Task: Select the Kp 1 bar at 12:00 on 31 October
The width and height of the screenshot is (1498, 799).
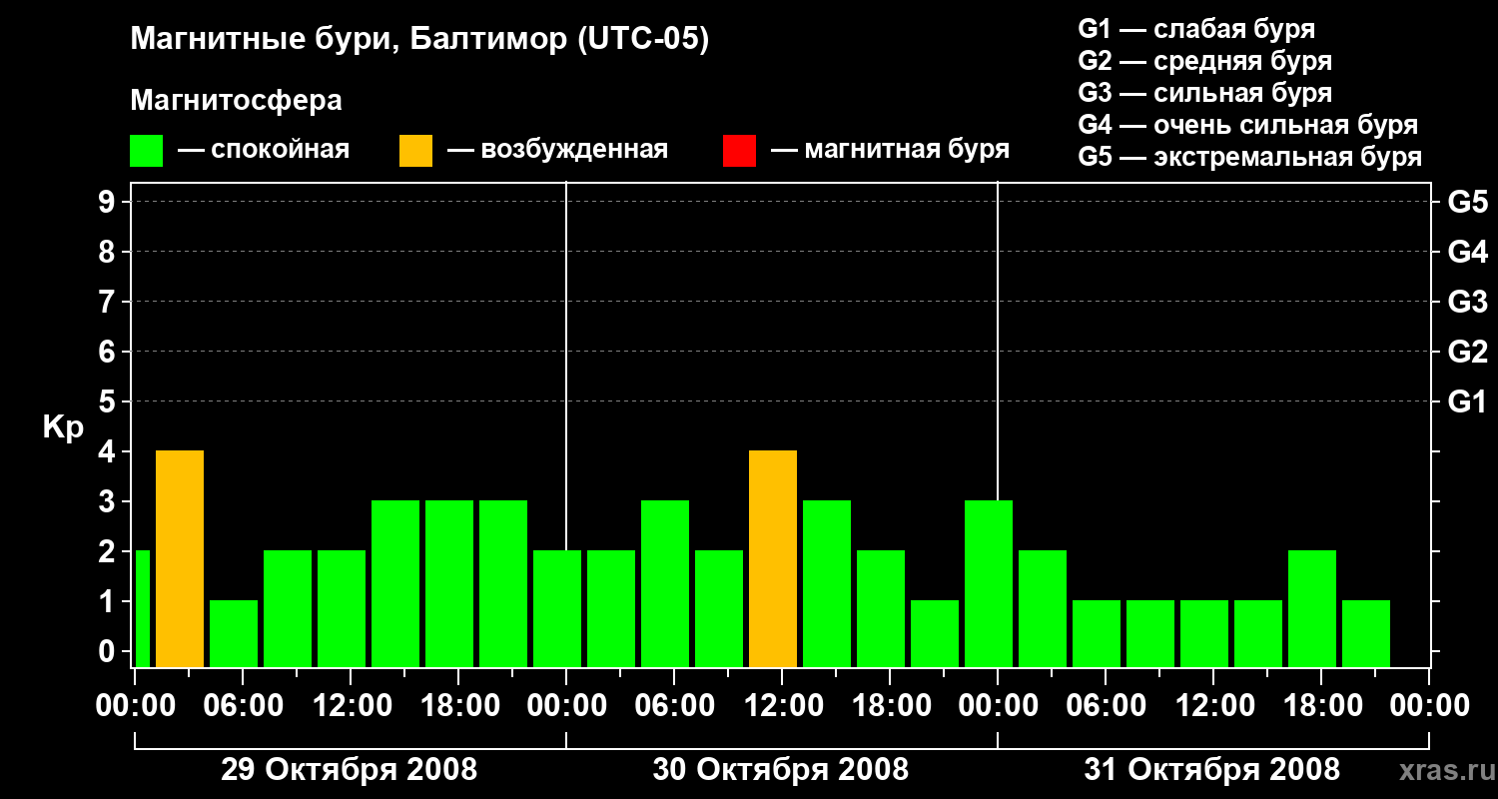Action: pyautogui.click(x=1204, y=633)
